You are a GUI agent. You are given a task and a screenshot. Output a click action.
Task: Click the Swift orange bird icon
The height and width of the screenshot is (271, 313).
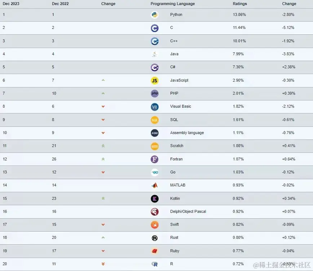154,225
